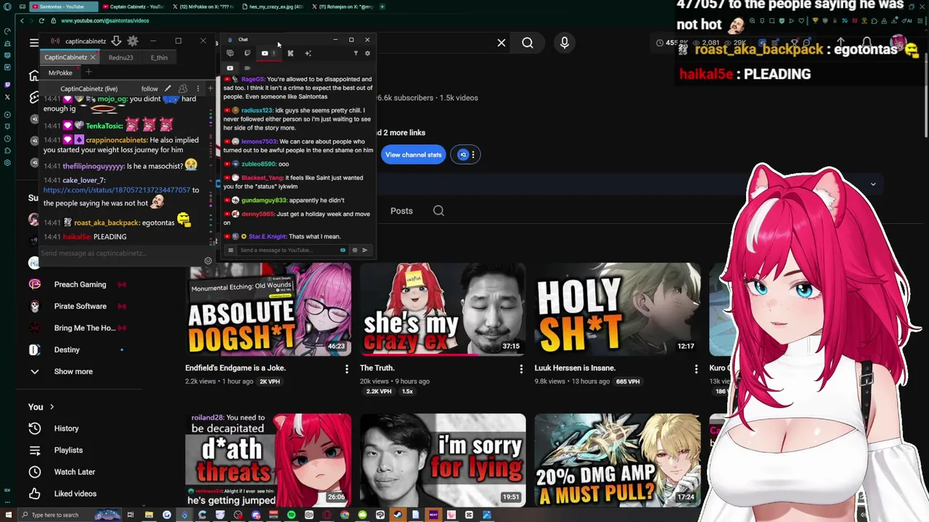Open the filter icon in Chat window toolbar

pos(356,53)
